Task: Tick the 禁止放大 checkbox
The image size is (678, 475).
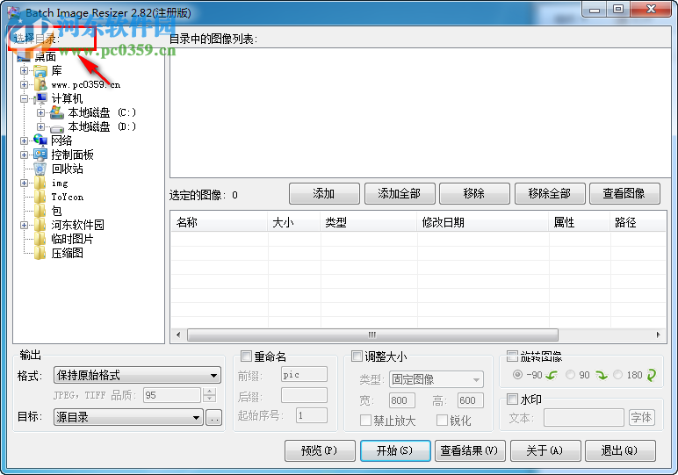Action: pyautogui.click(x=365, y=420)
